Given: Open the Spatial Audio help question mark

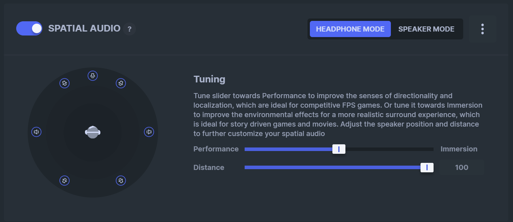Looking at the screenshot, I should point(129,29).
